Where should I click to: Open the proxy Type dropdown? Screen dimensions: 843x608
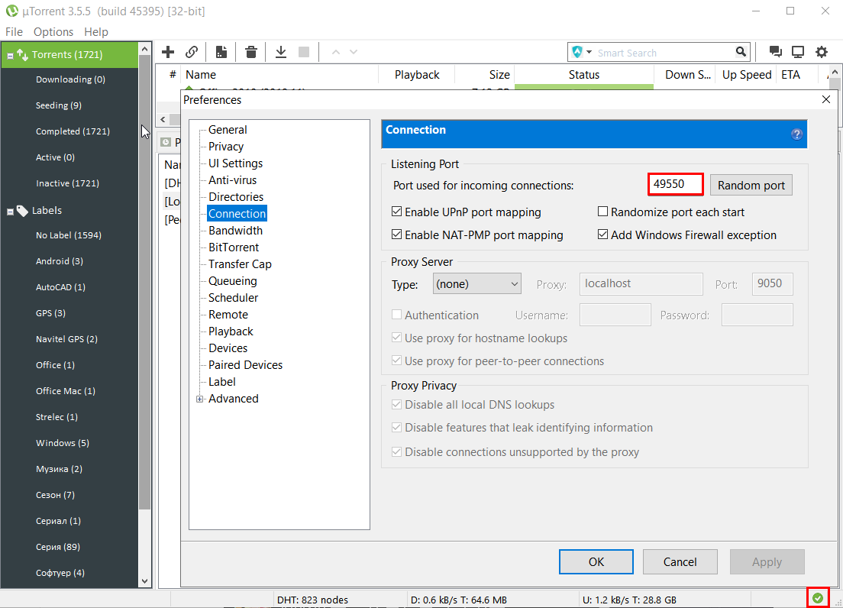point(477,284)
